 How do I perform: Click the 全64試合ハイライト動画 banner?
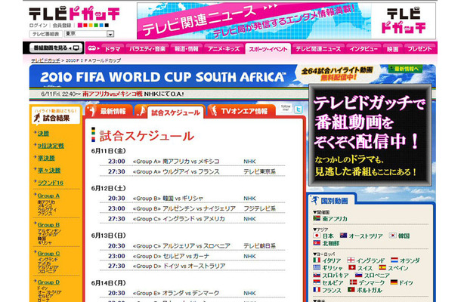(337, 73)
